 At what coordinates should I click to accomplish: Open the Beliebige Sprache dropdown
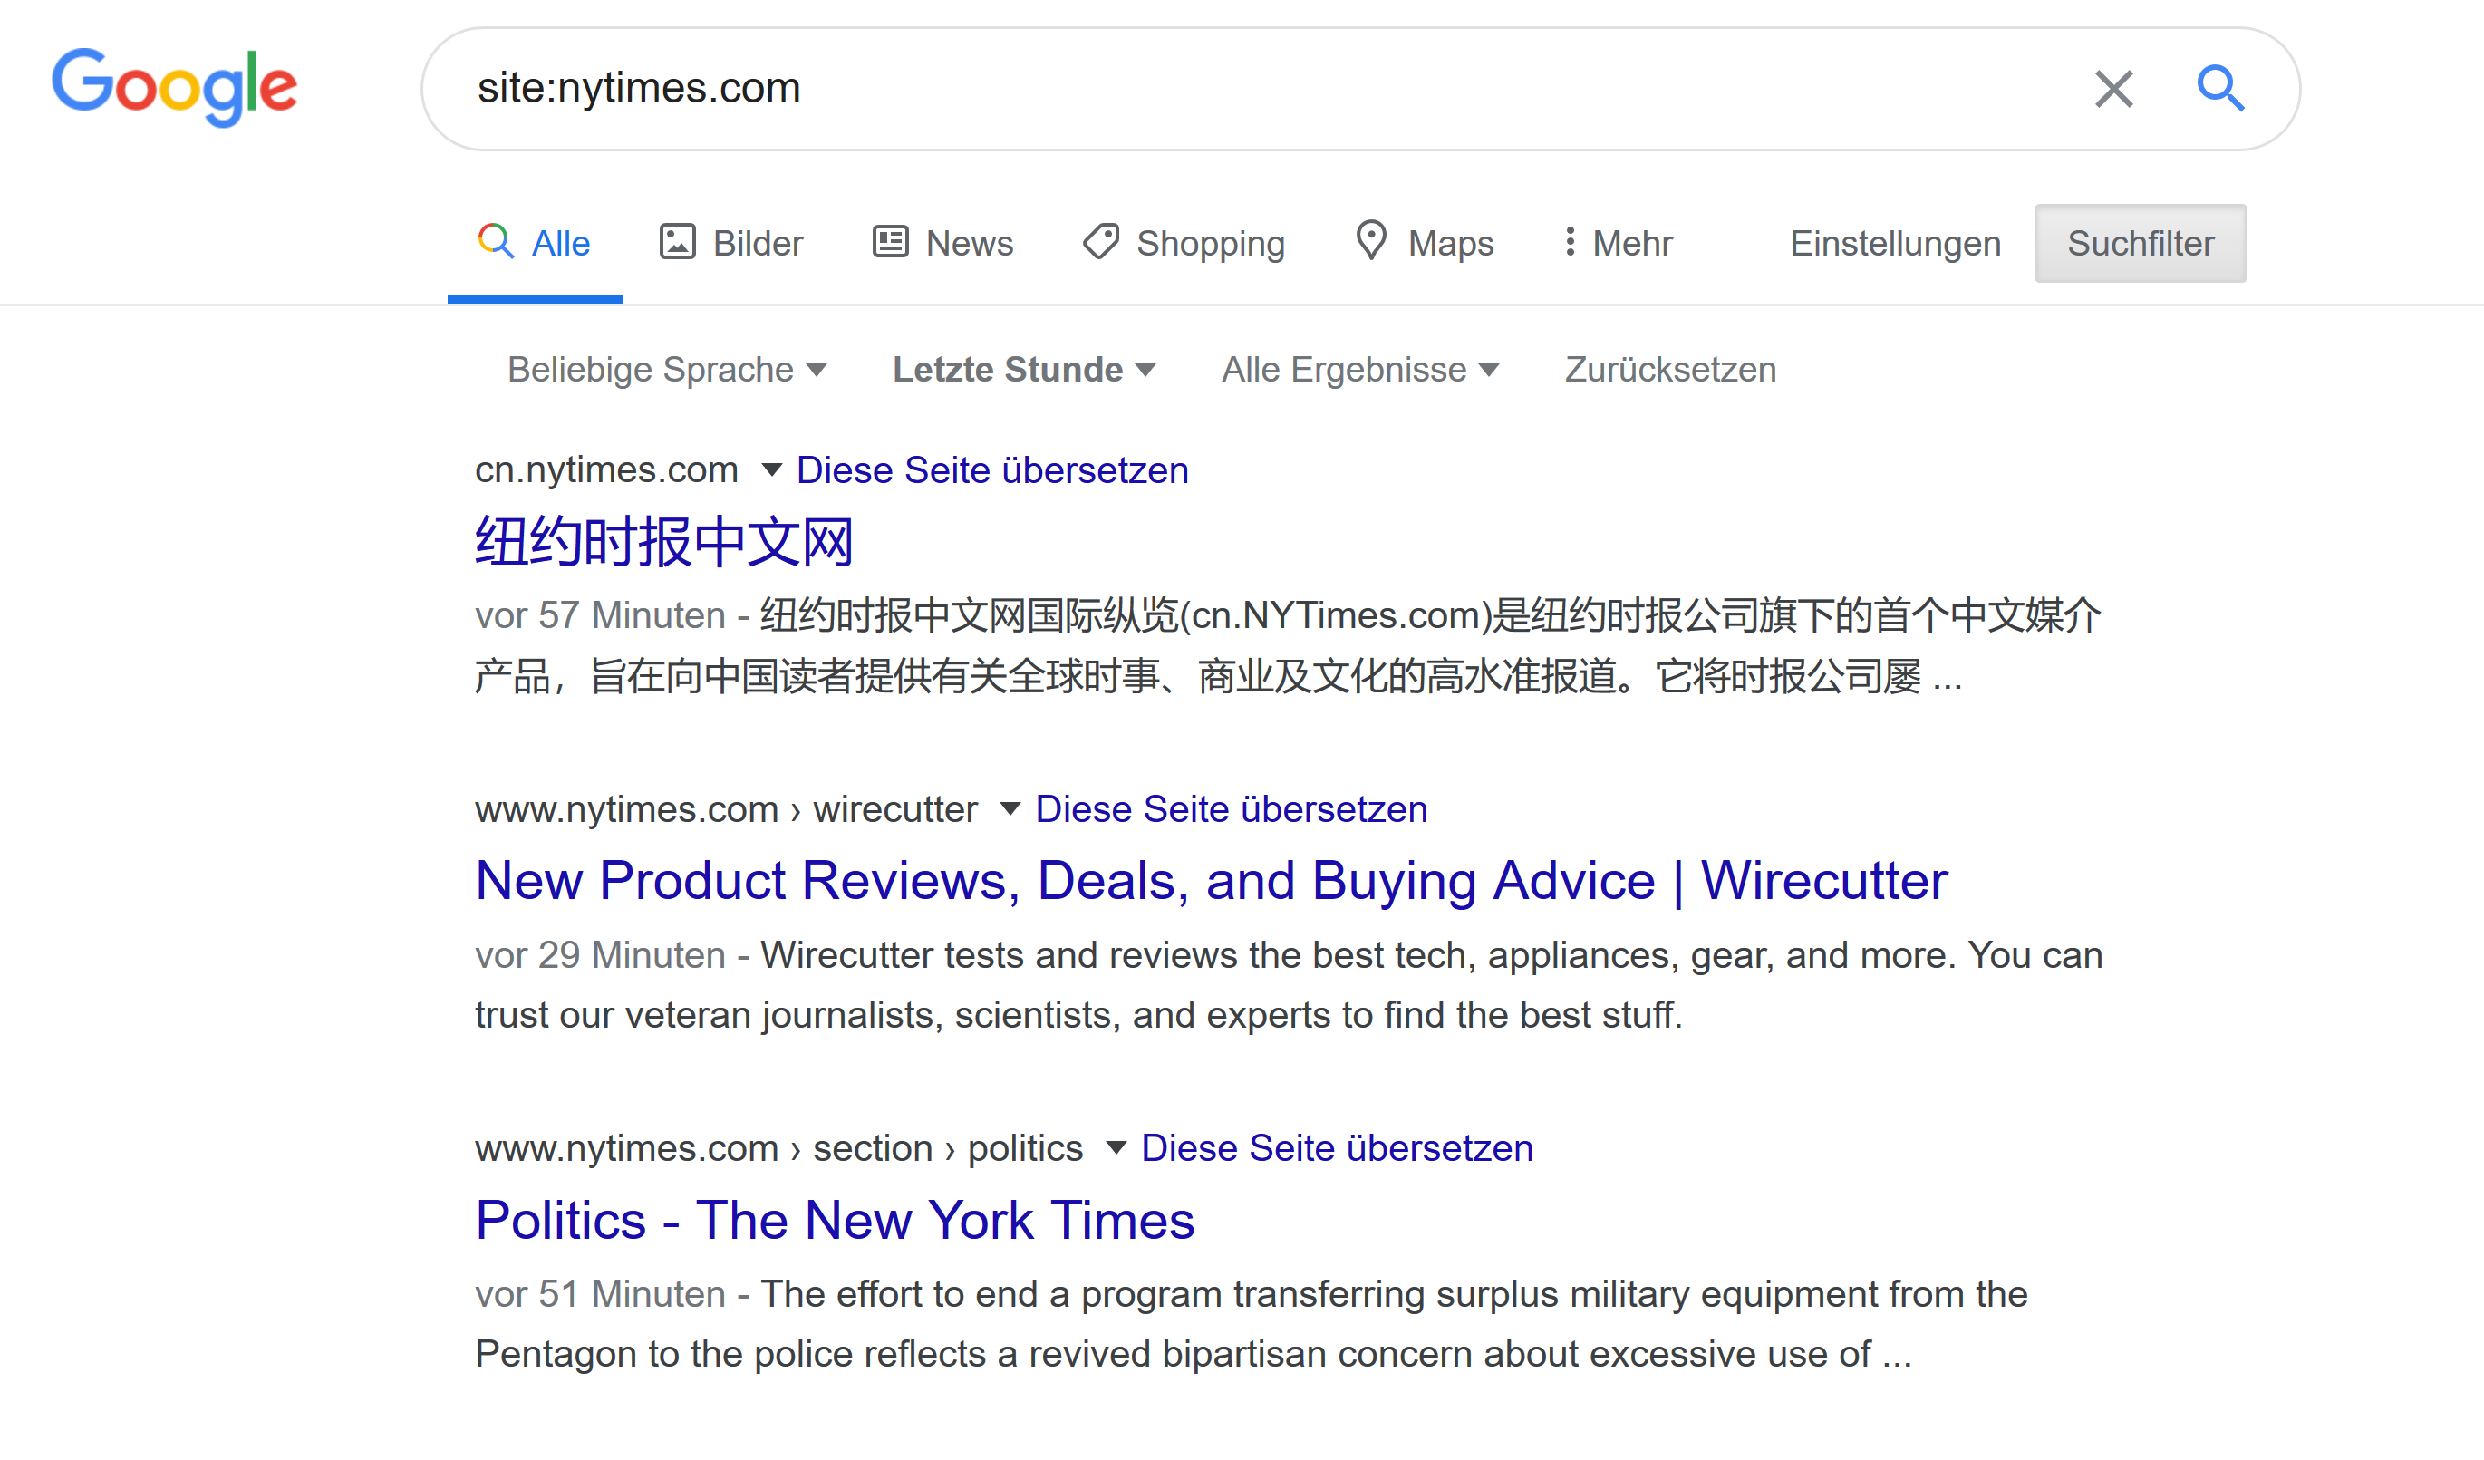tap(668, 369)
